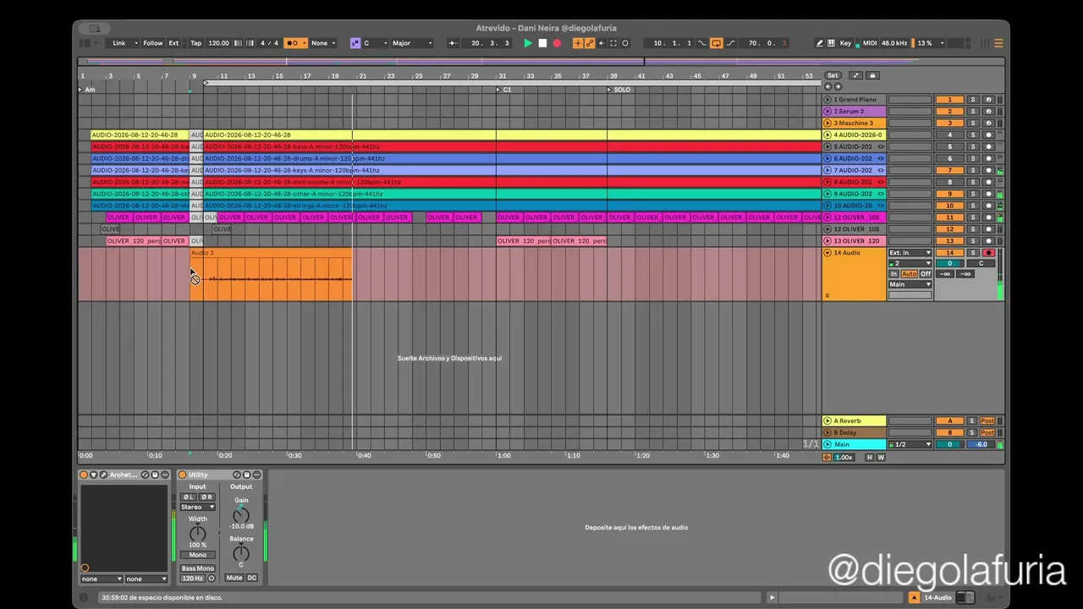Click the MIDI arrangement overdub plus icon
The image size is (1083, 609).
(x=578, y=43)
